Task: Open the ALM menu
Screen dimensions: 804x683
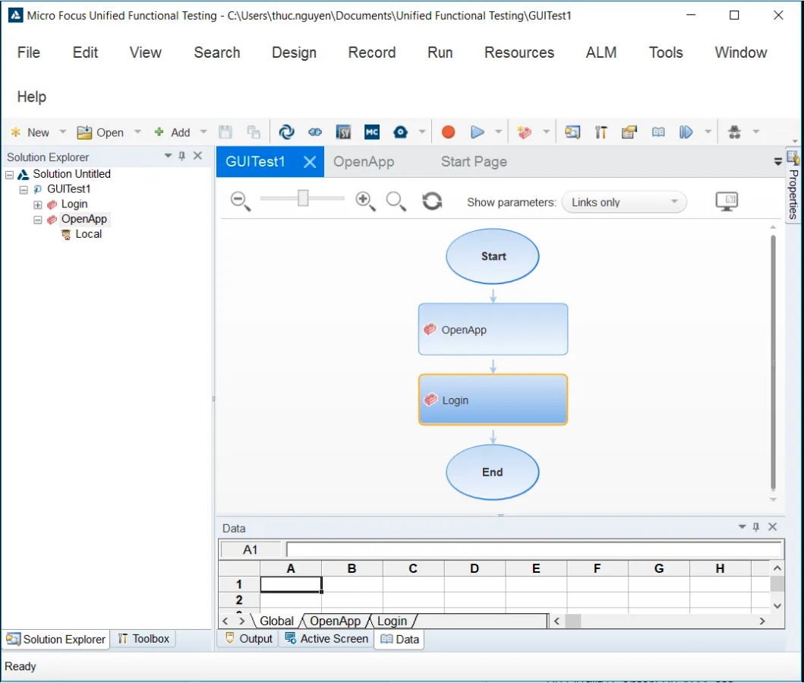Action: pos(601,52)
